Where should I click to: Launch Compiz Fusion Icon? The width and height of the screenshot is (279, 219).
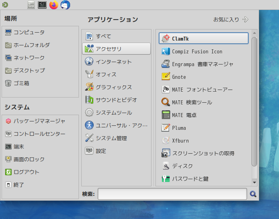(204, 51)
